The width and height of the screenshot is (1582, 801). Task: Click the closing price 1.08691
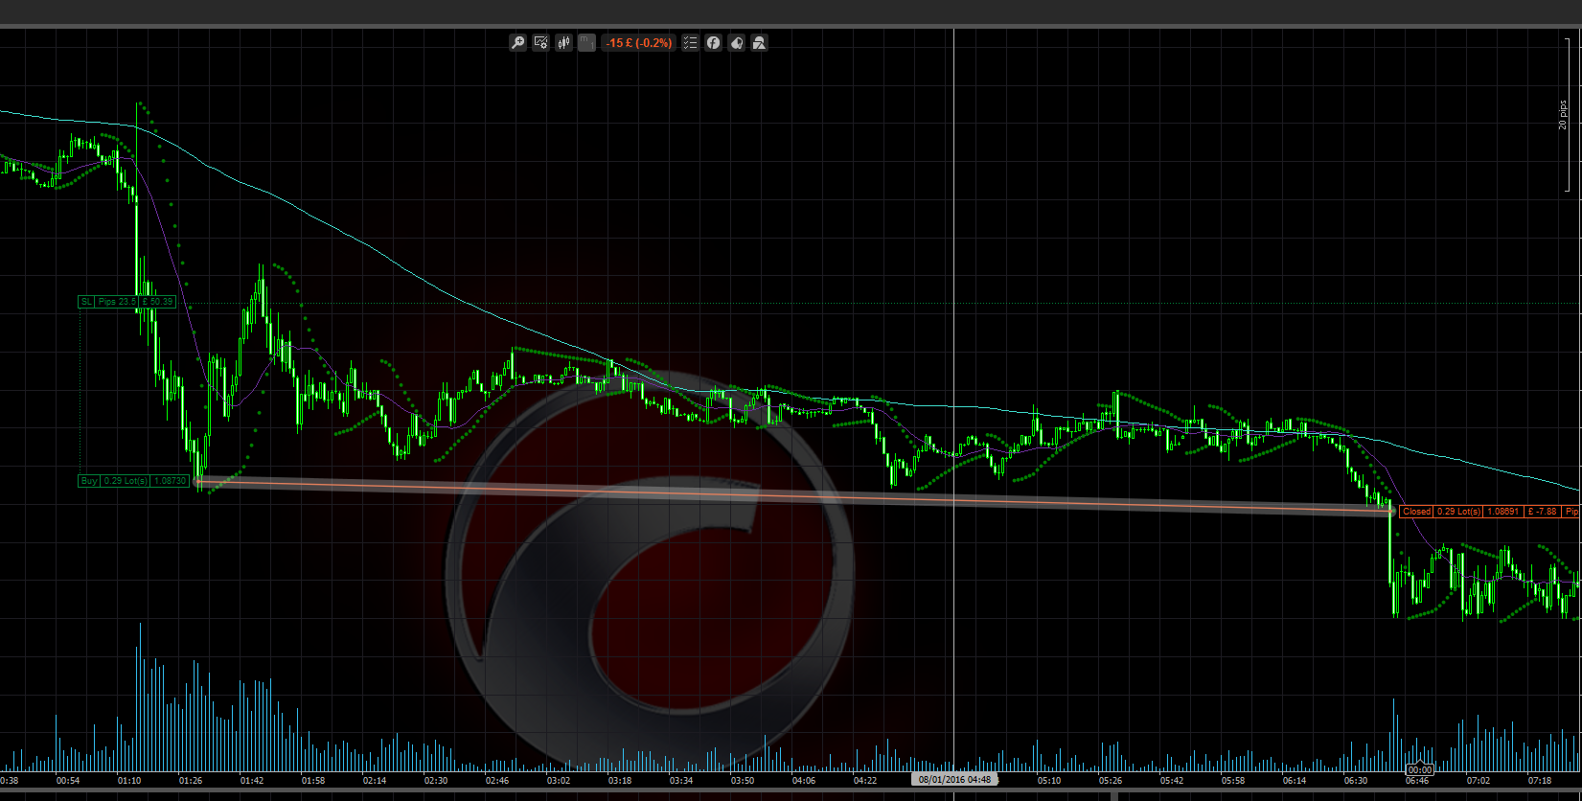(x=1503, y=512)
